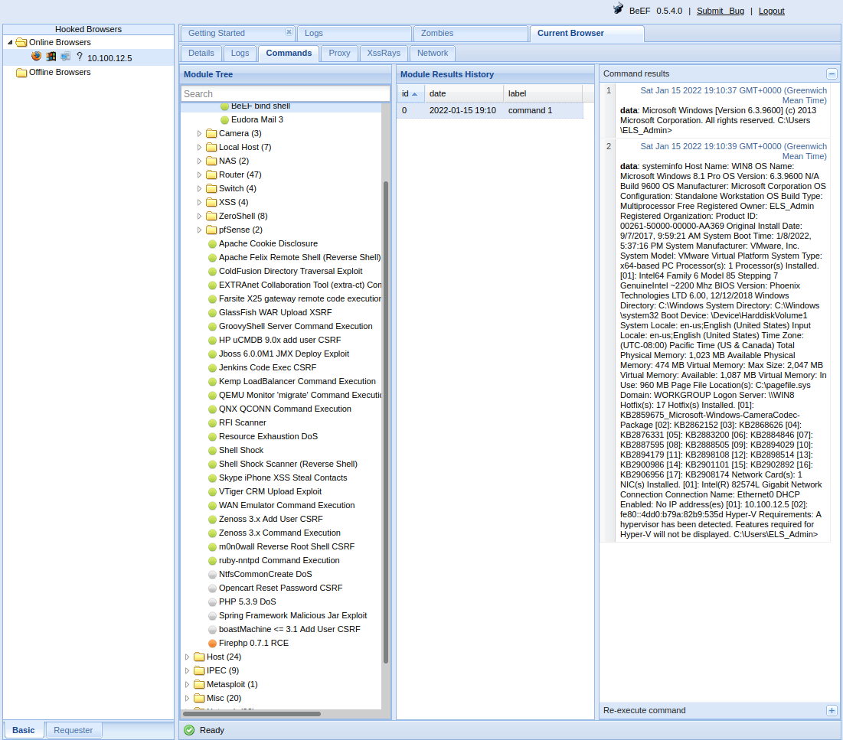Viewport: 843px width, 740px height.
Task: Click the Module Tree horizontal scrollbar
Action: (252, 714)
